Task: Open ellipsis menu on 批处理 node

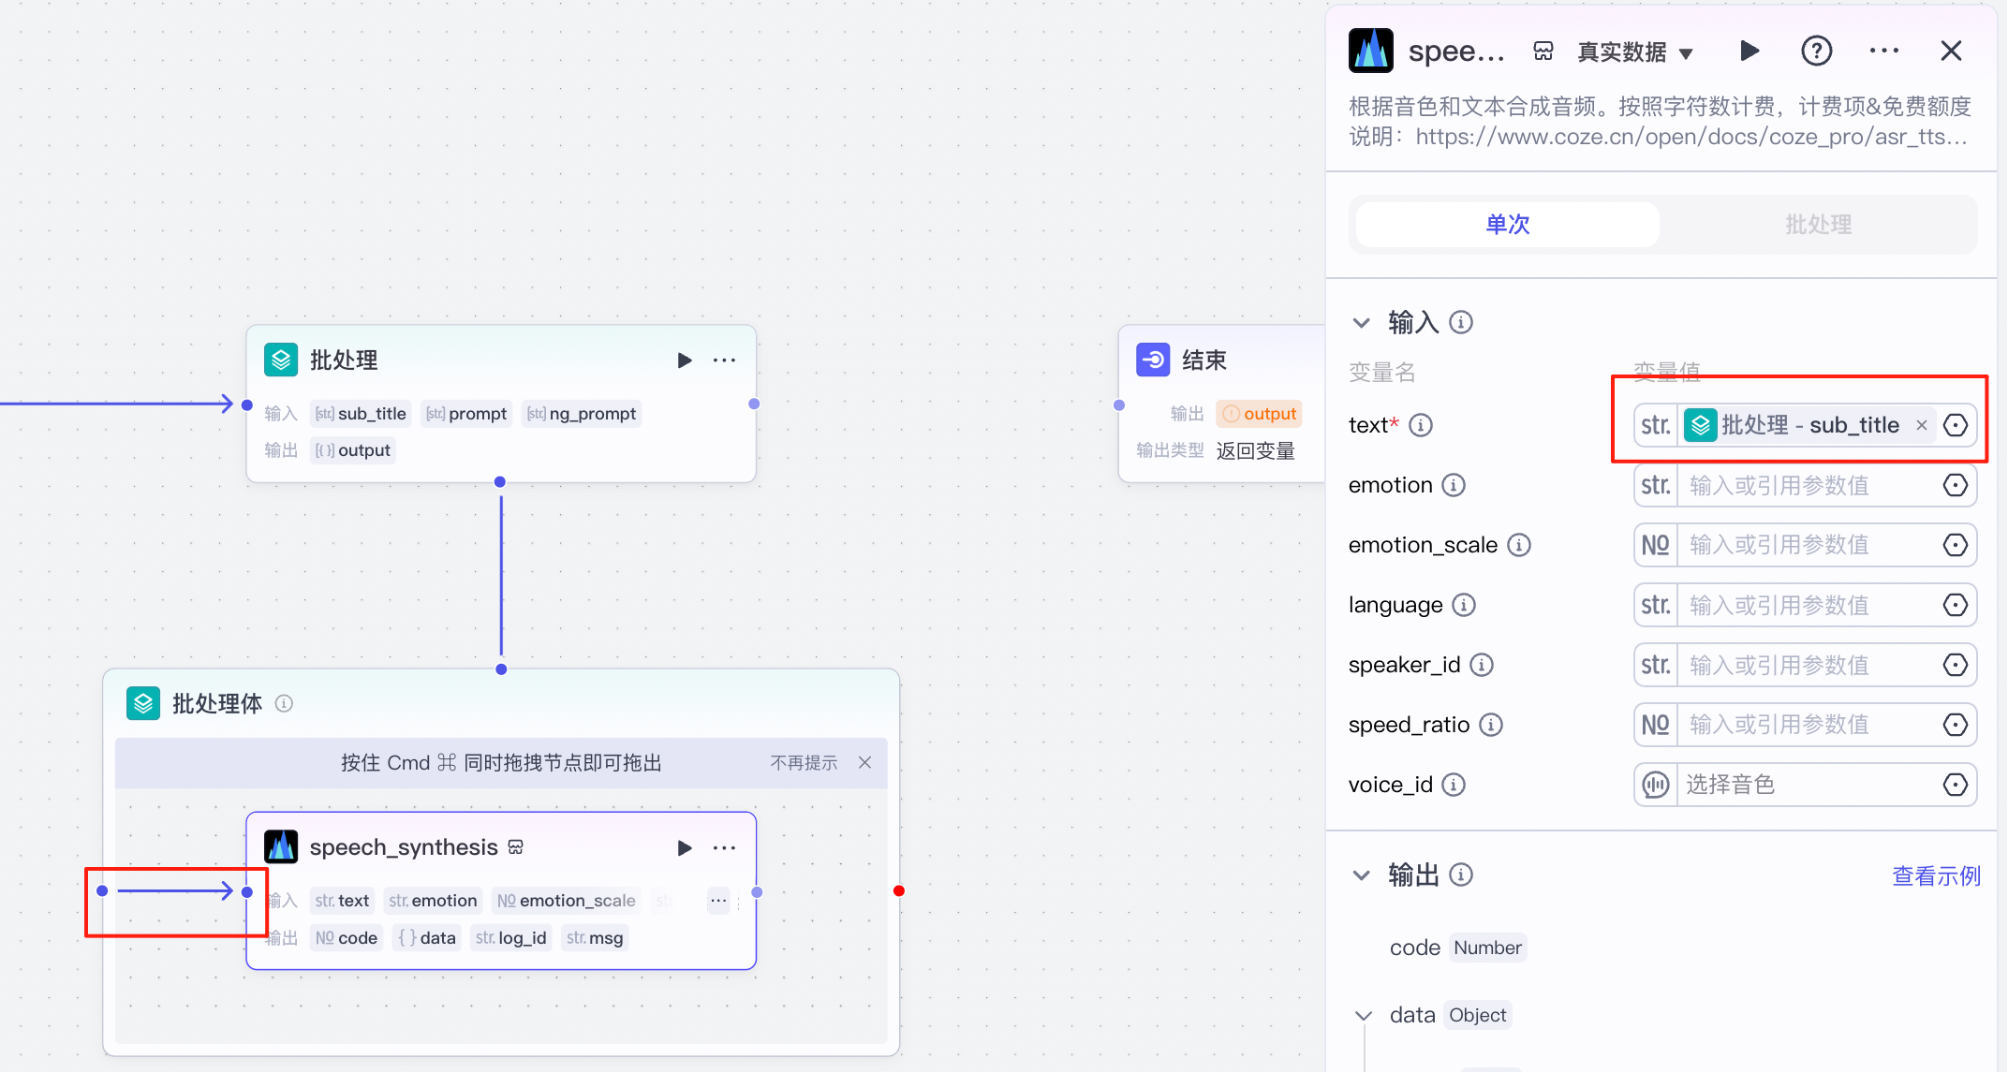Action: tap(724, 360)
